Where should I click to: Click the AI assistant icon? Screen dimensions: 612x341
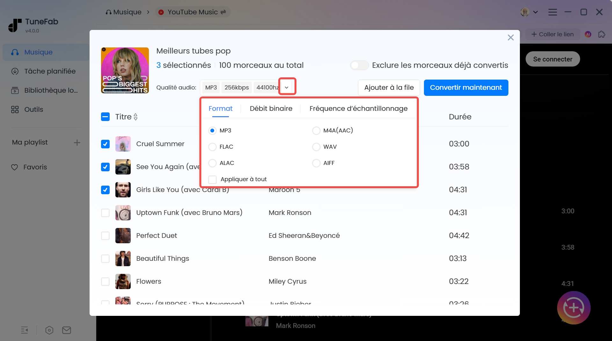587,34
